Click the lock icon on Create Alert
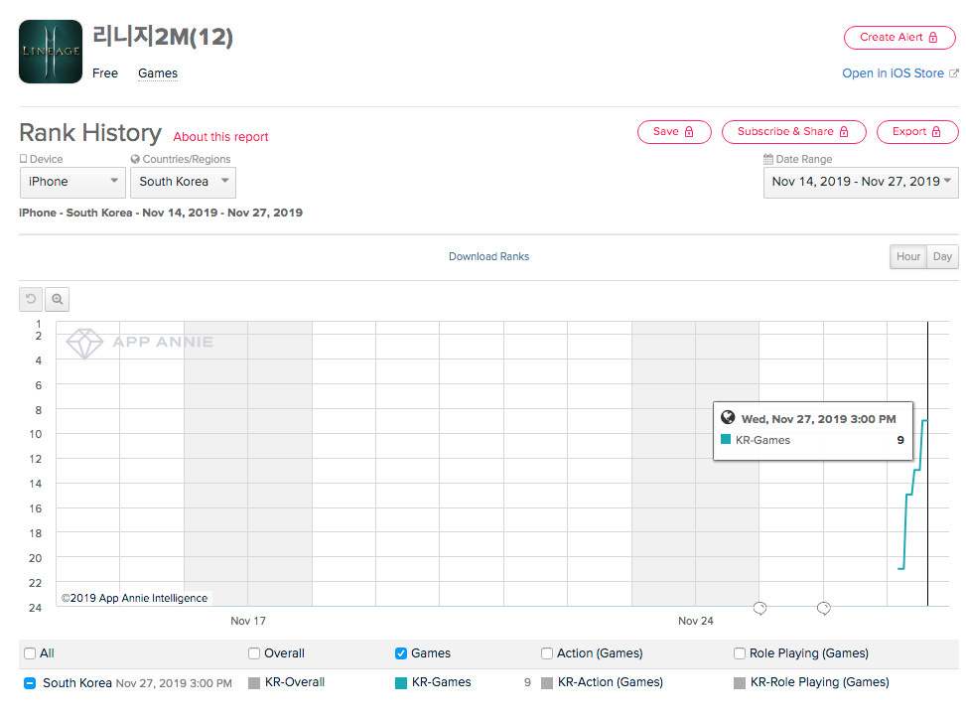The width and height of the screenshot is (966, 720). tap(932, 37)
